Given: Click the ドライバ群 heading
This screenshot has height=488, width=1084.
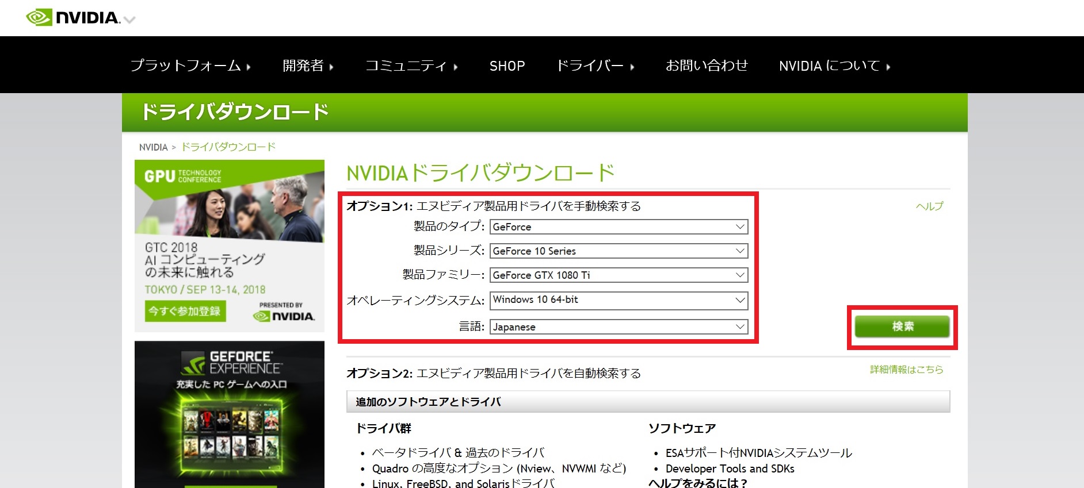Looking at the screenshot, I should (384, 428).
